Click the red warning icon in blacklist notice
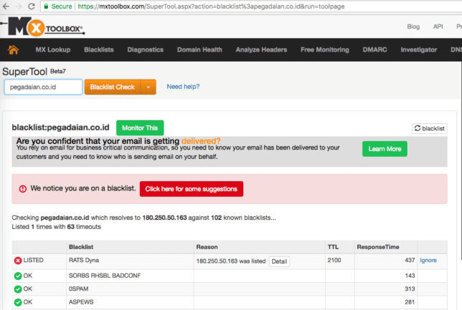The height and width of the screenshot is (310, 462). coord(23,188)
